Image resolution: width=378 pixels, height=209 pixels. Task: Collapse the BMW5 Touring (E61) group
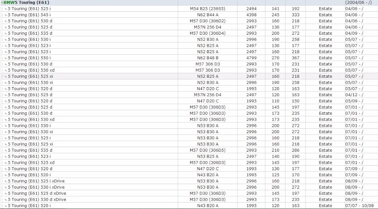2,2
